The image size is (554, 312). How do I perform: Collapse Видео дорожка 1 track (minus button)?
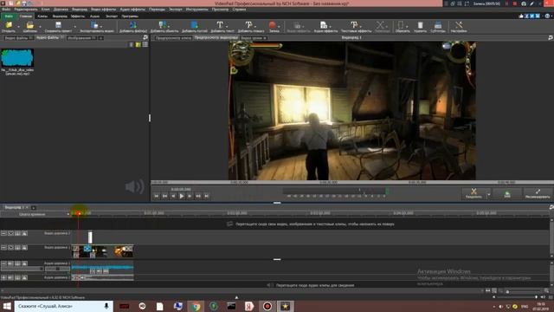tap(3, 248)
